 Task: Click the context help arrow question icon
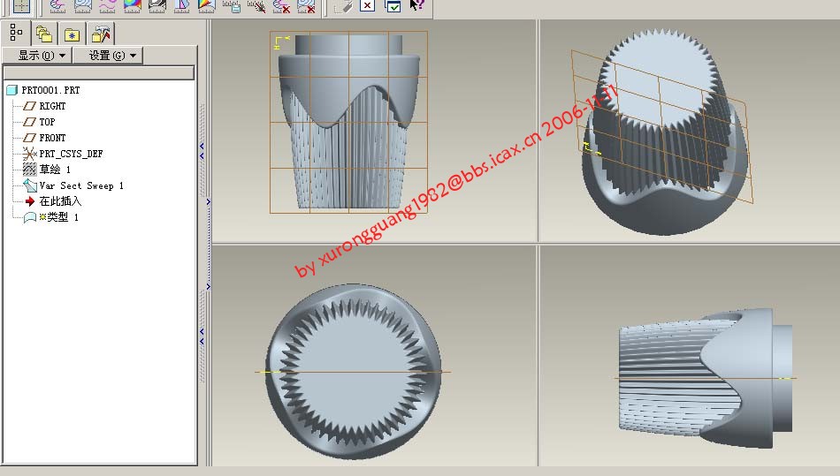coord(417,5)
